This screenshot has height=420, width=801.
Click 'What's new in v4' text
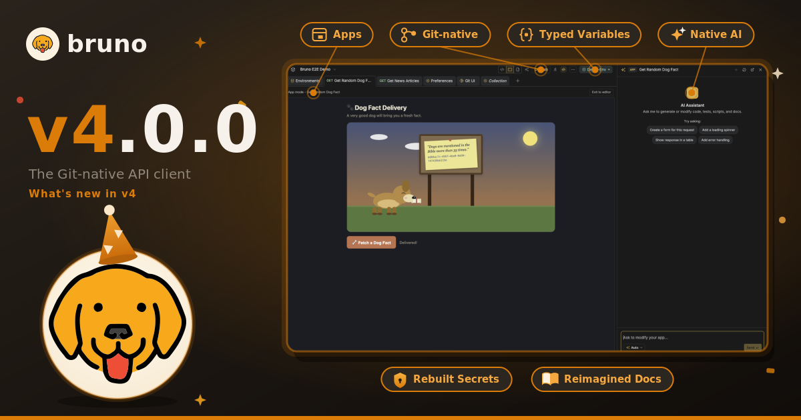point(82,194)
